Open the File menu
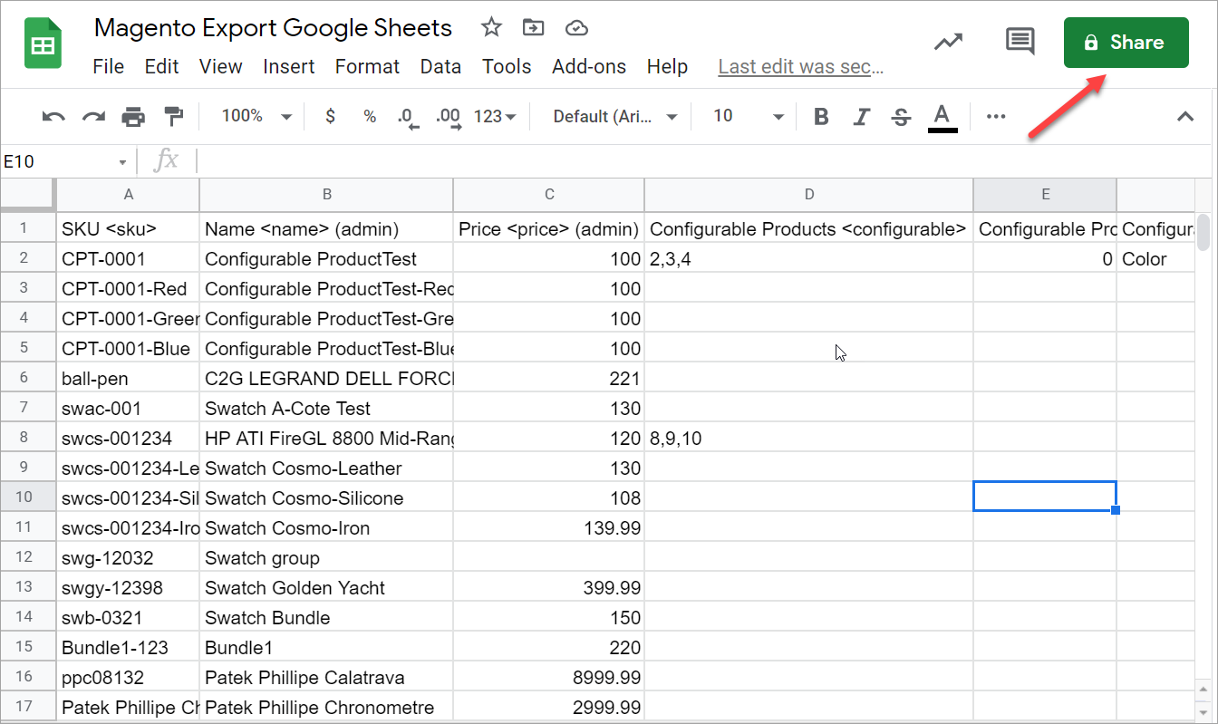1218x724 pixels. pos(109,66)
